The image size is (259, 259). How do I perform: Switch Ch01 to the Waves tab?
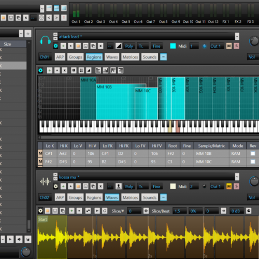(x=112, y=57)
